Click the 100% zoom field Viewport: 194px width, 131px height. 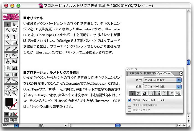[x=8, y=125]
